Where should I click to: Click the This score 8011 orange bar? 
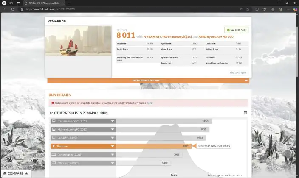coord(154,146)
